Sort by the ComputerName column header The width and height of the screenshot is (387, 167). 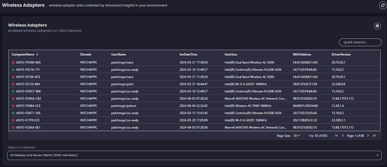pos(23,54)
